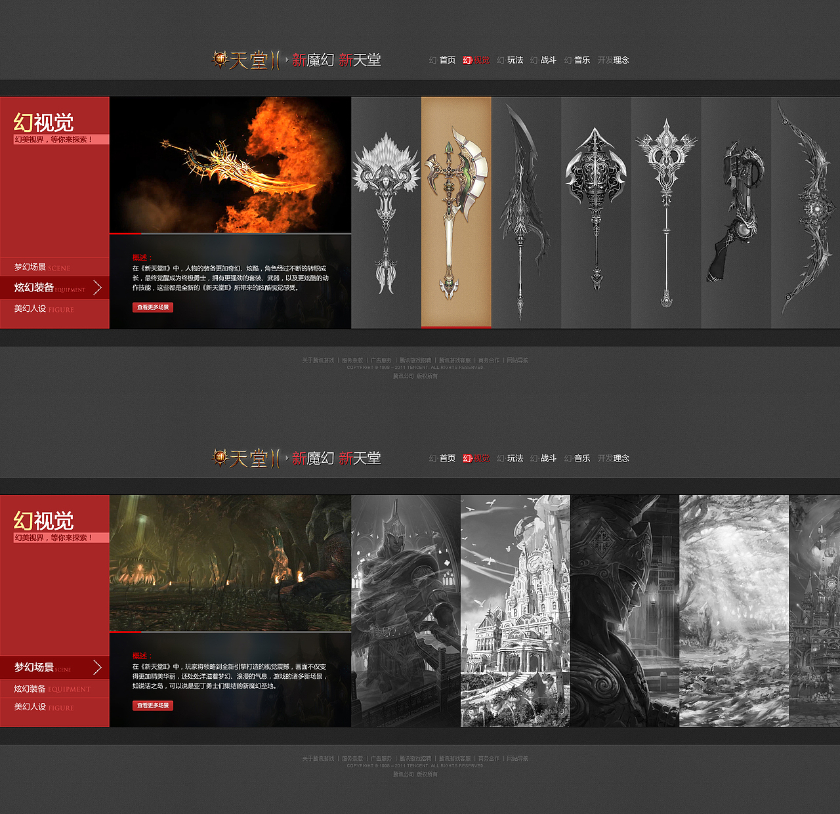Screen dimensions: 840x814
Task: Select the white castle with birds thumbnail
Action: tap(515, 610)
